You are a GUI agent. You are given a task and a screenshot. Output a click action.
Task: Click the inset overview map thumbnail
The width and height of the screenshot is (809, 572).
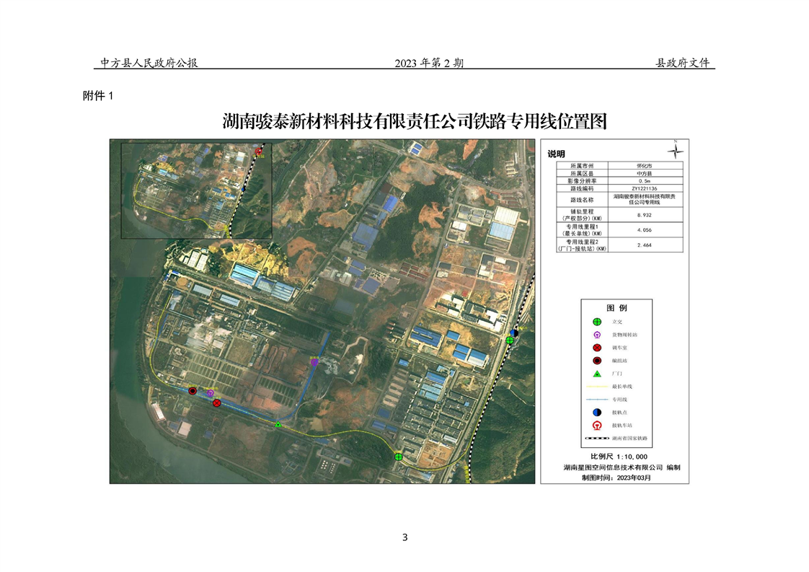point(197,191)
